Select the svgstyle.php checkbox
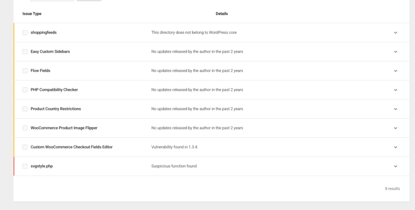 tap(25, 166)
